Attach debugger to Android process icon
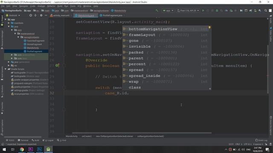 click(231, 11)
